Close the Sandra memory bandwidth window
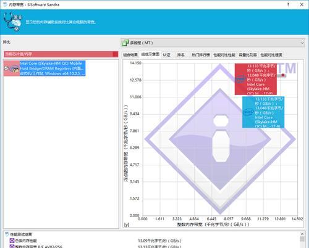 [302, 4]
